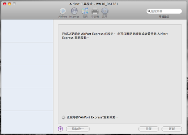188x135 pixels.
Task: Open the AirPort toolbar pane
Action: (x=63, y=13)
